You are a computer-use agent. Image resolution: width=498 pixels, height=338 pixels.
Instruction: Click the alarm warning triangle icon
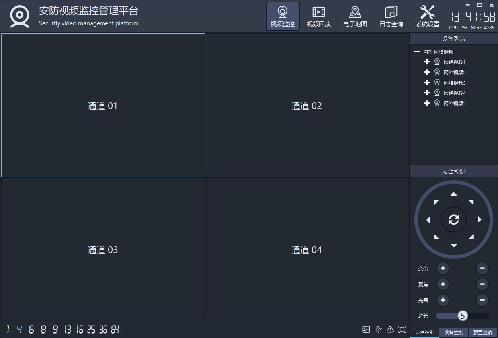(x=390, y=329)
